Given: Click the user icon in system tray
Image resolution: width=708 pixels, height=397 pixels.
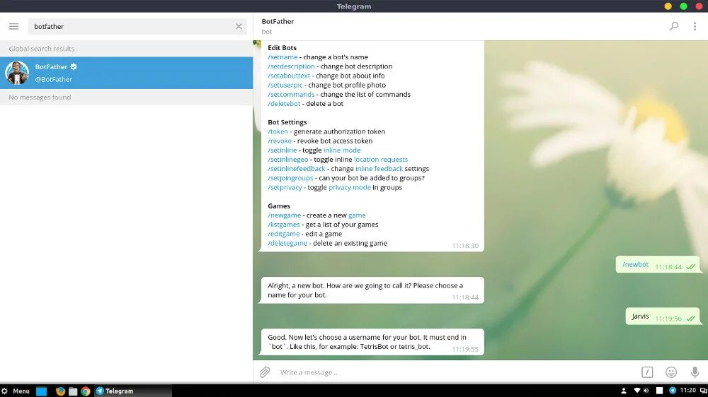Looking at the screenshot, I should pyautogui.click(x=624, y=391).
